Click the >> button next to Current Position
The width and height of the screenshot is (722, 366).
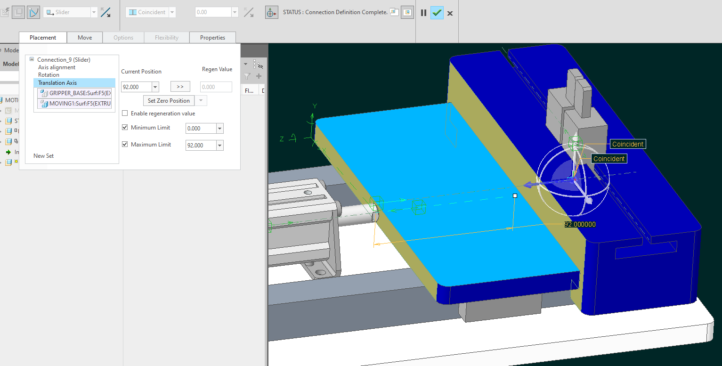click(x=180, y=87)
